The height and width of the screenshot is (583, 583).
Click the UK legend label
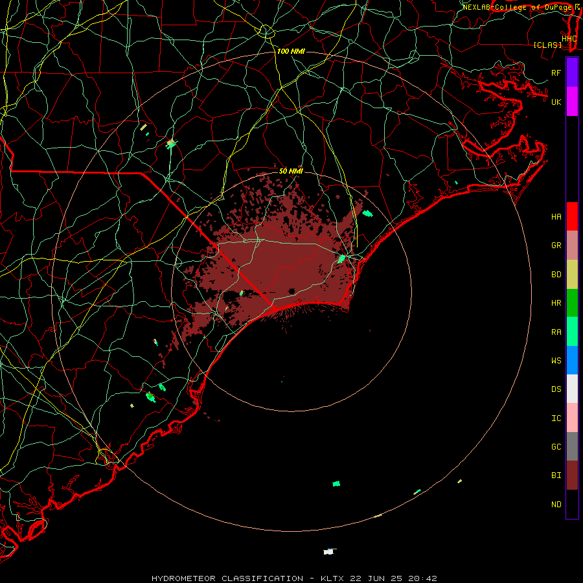(556, 102)
